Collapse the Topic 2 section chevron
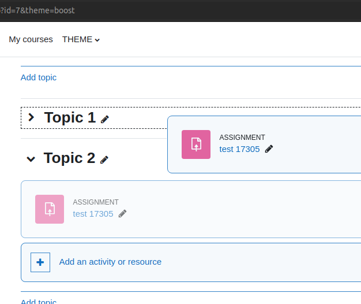 pyautogui.click(x=31, y=159)
